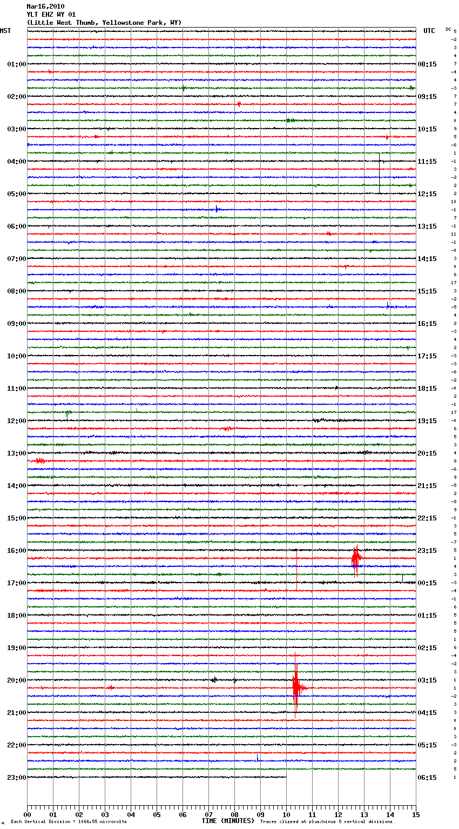Click the Each Vertical Division 1066.55 microvolts note
The width and height of the screenshot is (459, 829).
pos(69,821)
